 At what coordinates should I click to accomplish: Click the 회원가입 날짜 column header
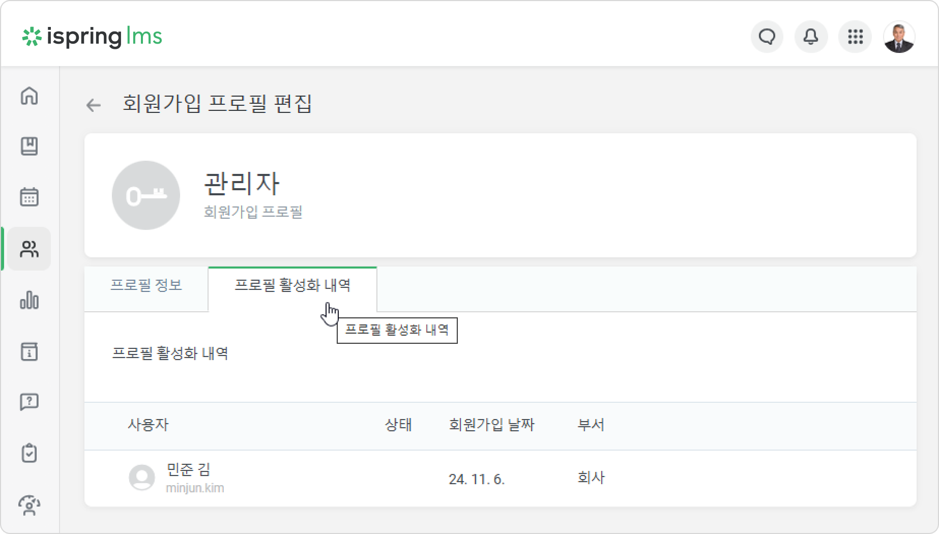(491, 425)
